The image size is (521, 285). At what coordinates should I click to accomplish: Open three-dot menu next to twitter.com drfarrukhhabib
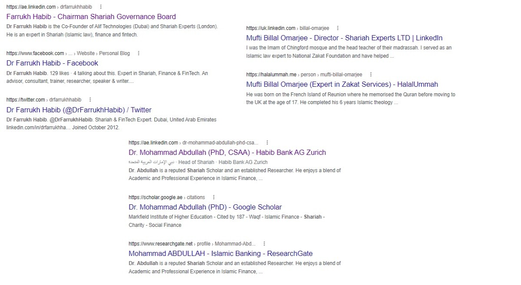click(x=90, y=100)
